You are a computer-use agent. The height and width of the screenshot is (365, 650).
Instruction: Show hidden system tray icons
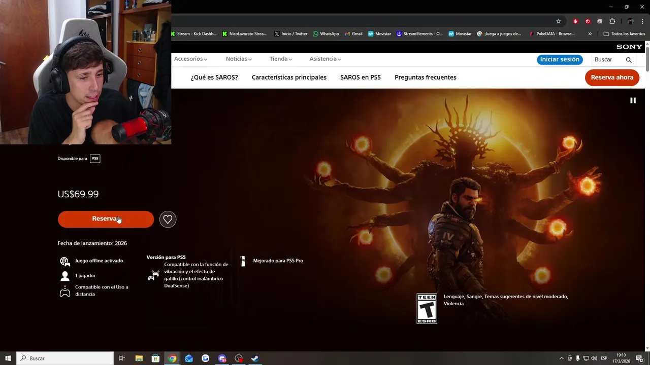(x=561, y=358)
